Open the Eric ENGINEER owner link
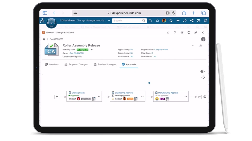 point(77,53)
